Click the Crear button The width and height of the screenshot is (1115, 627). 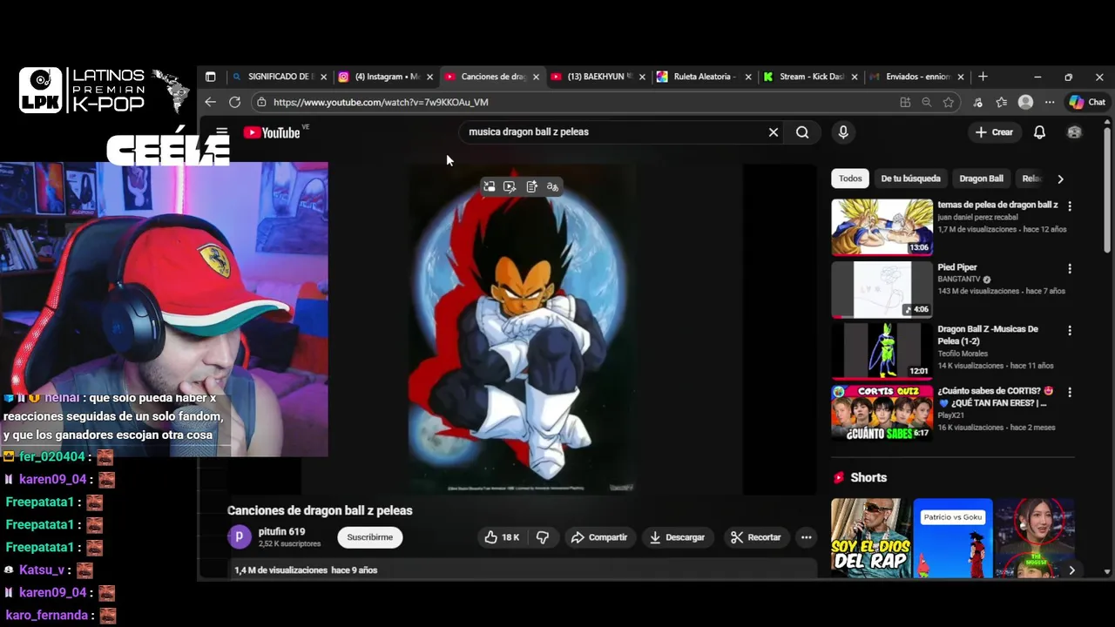994,132
